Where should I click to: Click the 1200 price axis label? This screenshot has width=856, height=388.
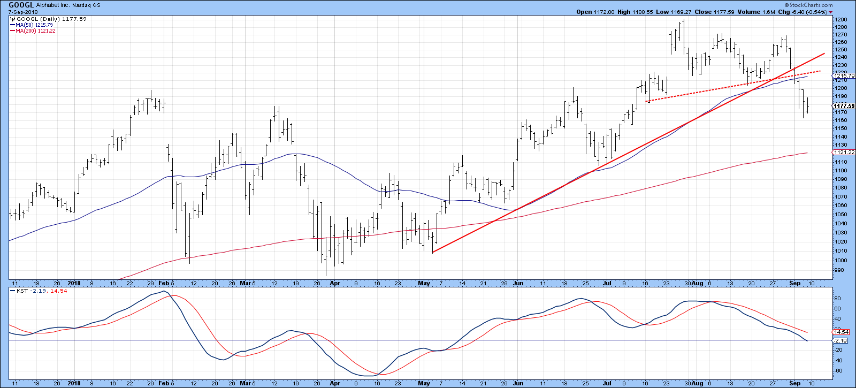tap(842, 88)
